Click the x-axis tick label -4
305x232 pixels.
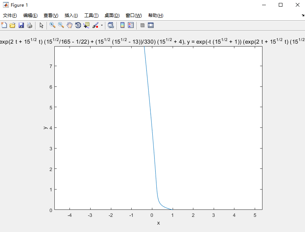pyautogui.click(x=70, y=215)
